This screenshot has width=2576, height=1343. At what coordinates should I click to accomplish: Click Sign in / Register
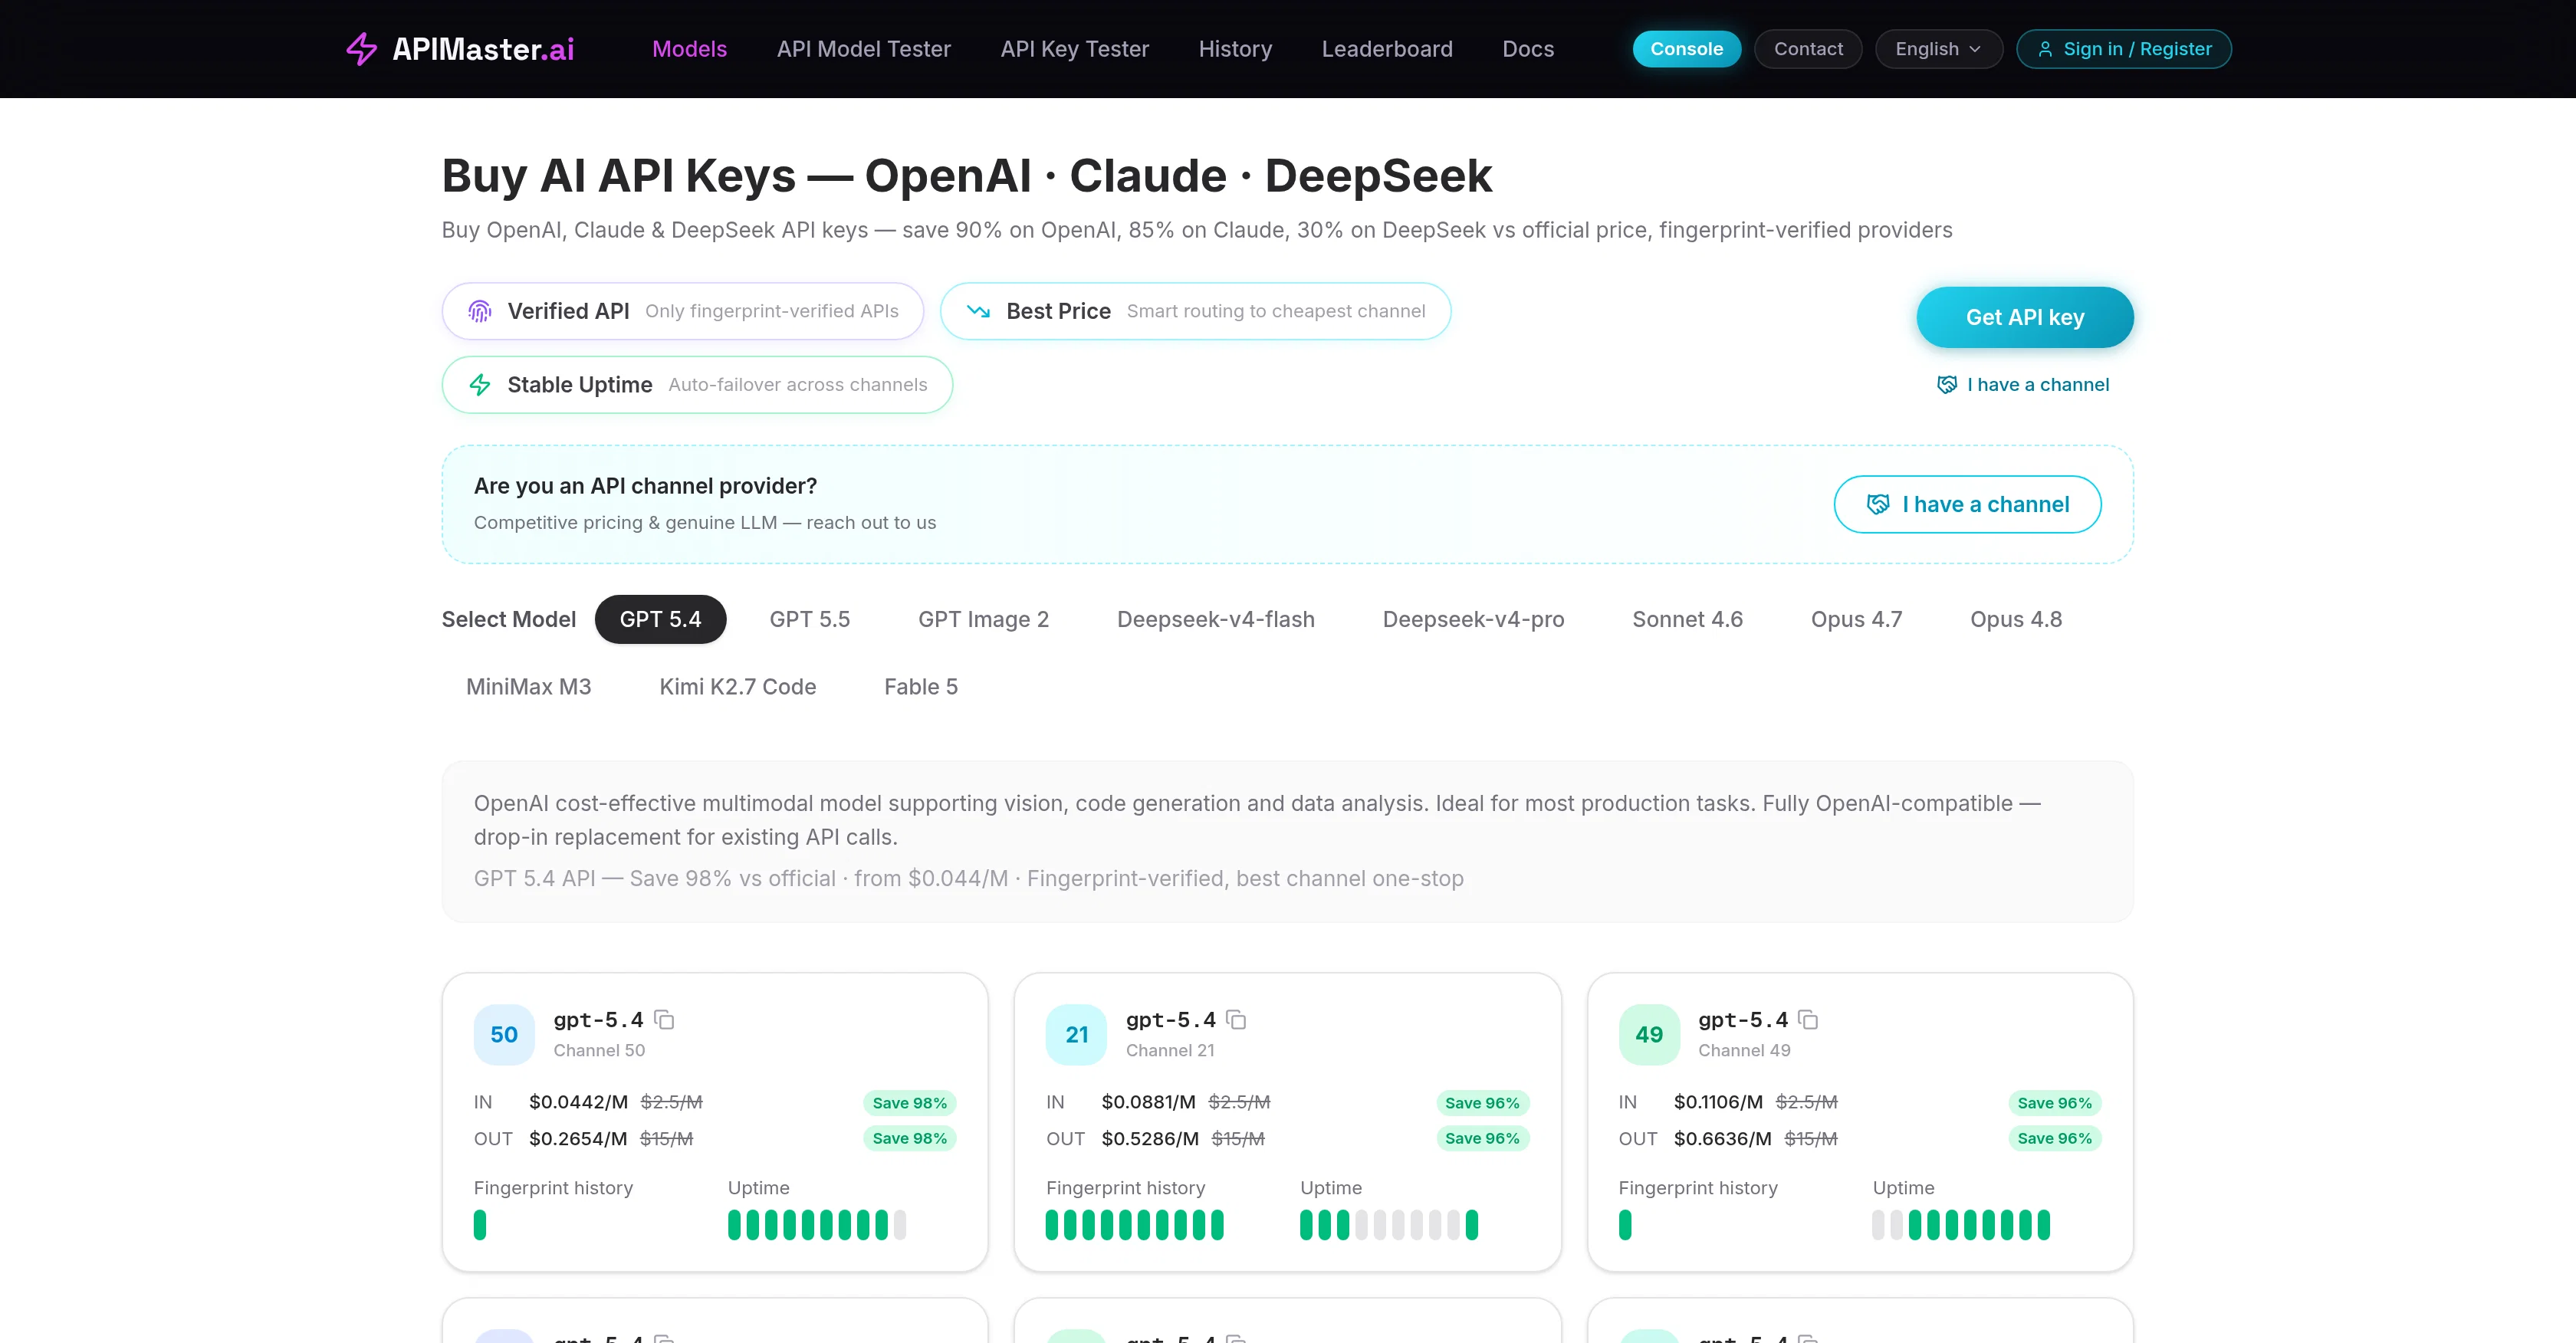tap(2124, 49)
